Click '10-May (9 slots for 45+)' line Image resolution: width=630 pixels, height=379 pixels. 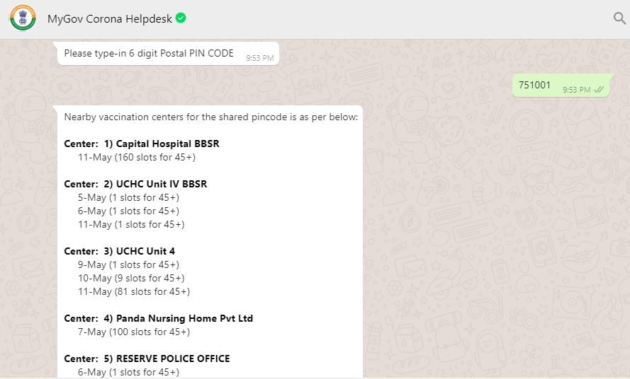(x=131, y=278)
